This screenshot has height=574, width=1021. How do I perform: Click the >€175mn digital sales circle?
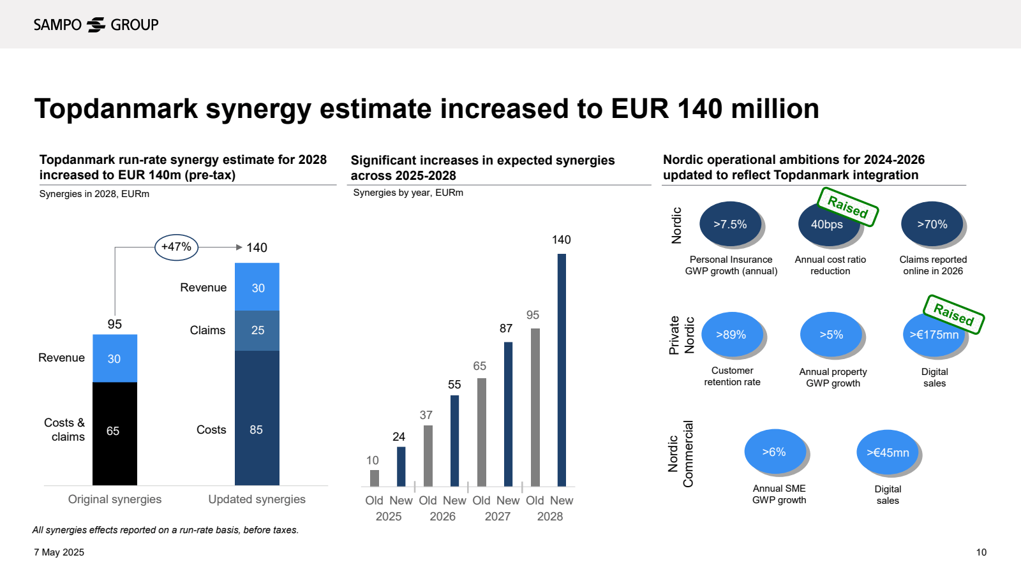(934, 334)
